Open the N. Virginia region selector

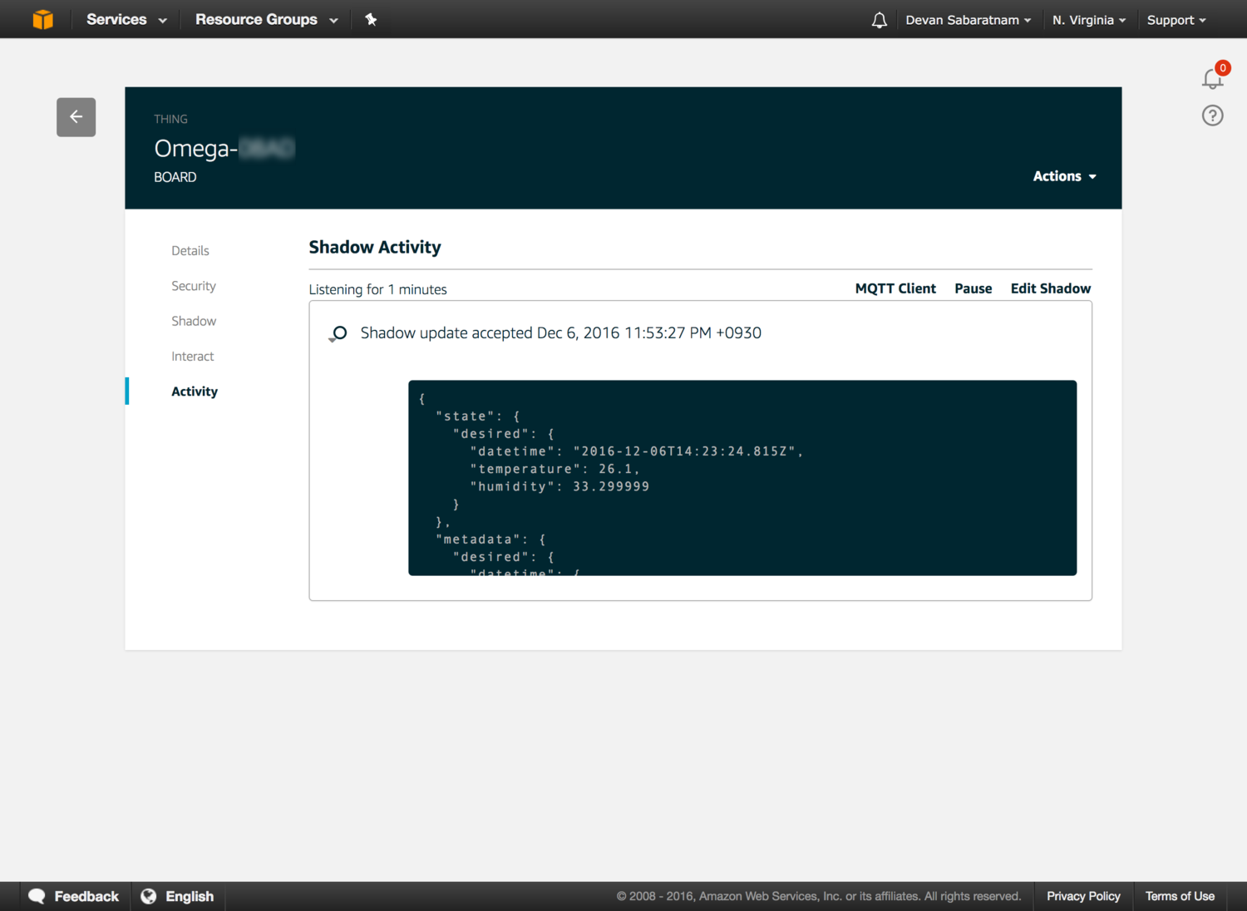1088,20
